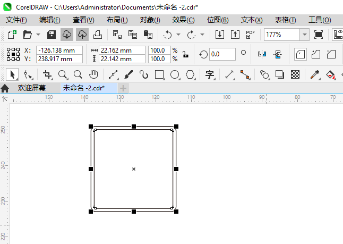Copy the selection with the Copy icon
This screenshot has width=343, height=244.
133,35
